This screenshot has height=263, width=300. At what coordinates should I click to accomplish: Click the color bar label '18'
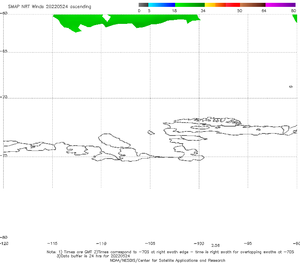coord(174,11)
